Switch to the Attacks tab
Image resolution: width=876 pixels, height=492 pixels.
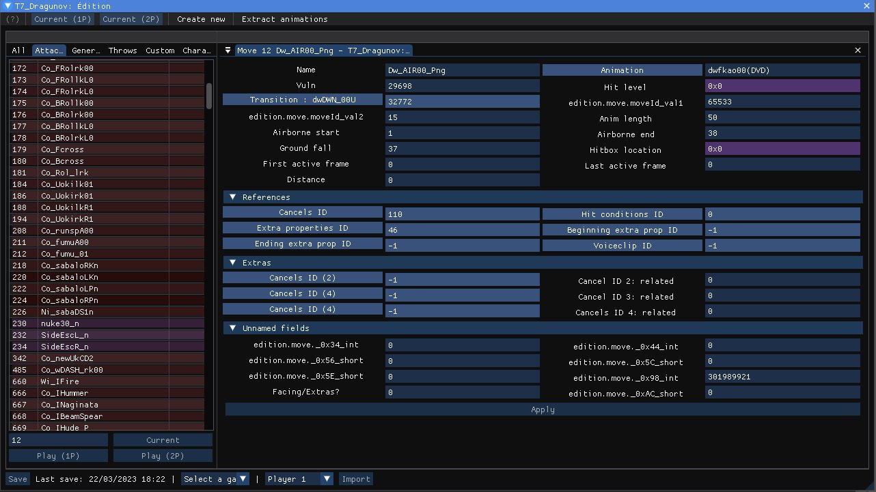[49, 50]
